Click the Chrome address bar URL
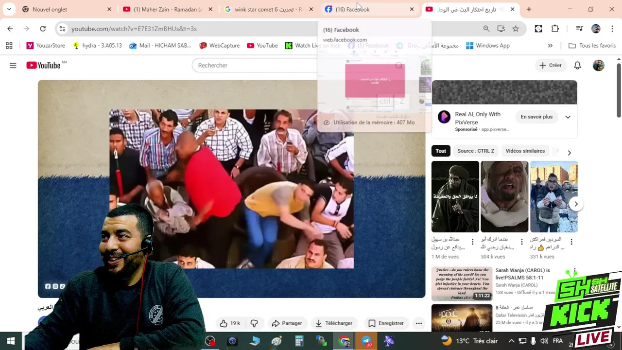This screenshot has height=350, width=622. 134,29
